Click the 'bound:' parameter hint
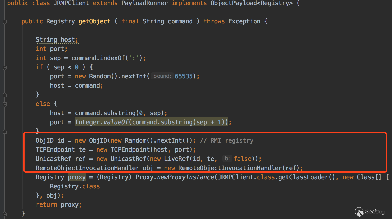Screen dimensions: 392x219 tap(162, 76)
